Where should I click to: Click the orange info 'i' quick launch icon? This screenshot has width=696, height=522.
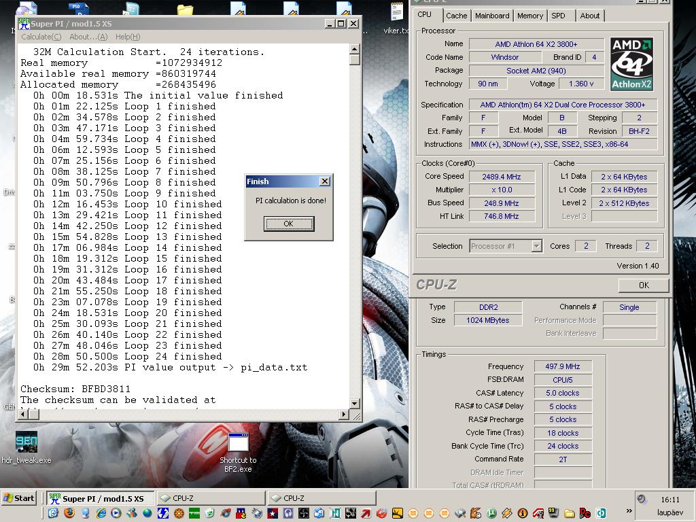point(523,513)
